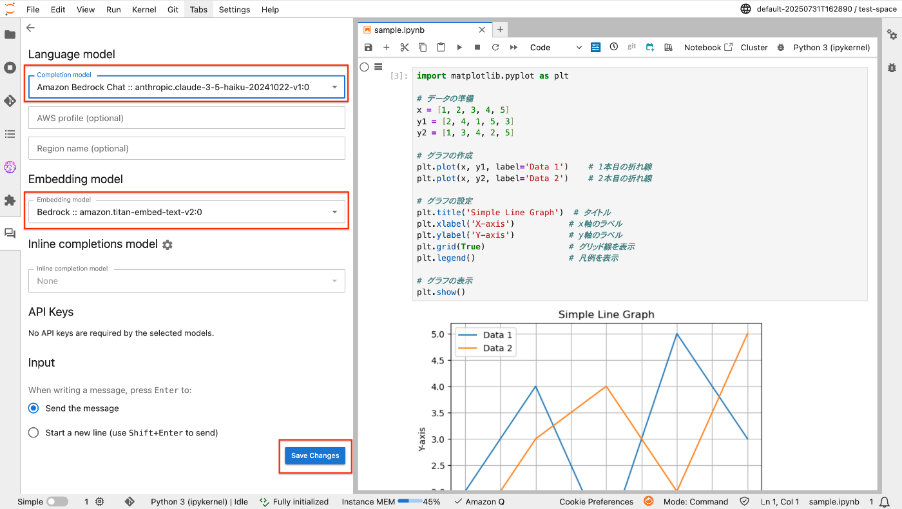Open the Embedding model dropdown
This screenshot has width=902, height=509.
pos(187,211)
